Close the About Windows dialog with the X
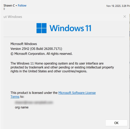The image size is (130, 129). pos(125,17)
